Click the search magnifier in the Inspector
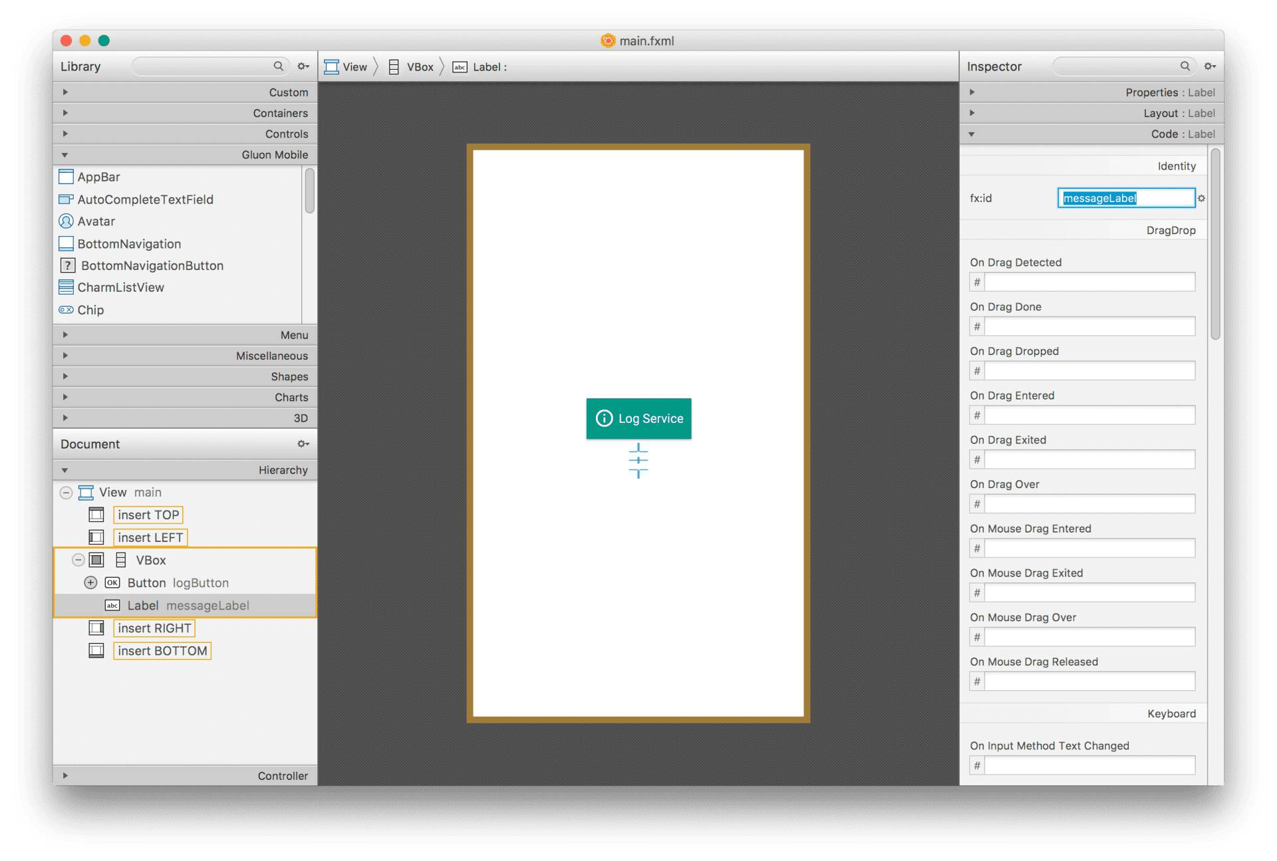Image resolution: width=1277 pixels, height=861 pixels. tap(1185, 66)
